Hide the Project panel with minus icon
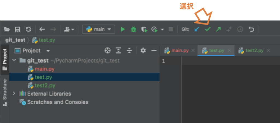The image size is (280, 123). [154, 51]
